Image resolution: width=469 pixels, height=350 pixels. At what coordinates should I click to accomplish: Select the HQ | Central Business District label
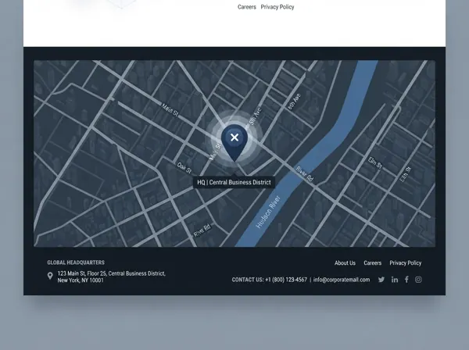click(x=234, y=182)
